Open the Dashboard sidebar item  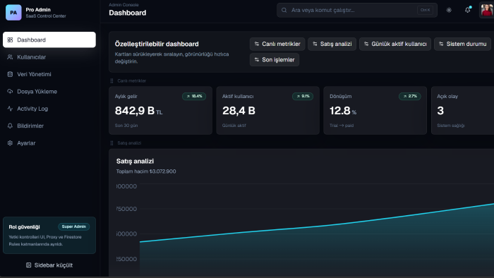(49, 40)
